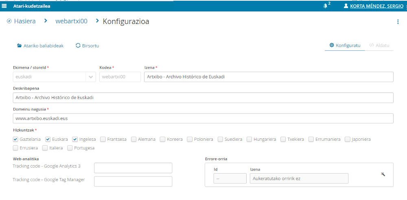407x200 pixels.
Task: Uncheck the Gaztelania language checkbox
Action: tap(15, 139)
